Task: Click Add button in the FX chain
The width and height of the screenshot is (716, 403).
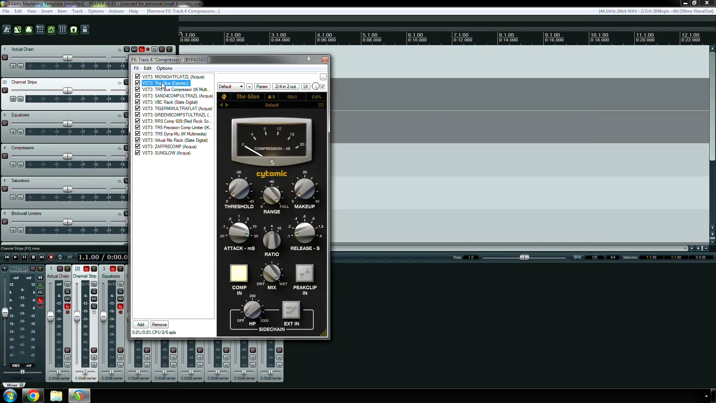Action: tap(141, 325)
